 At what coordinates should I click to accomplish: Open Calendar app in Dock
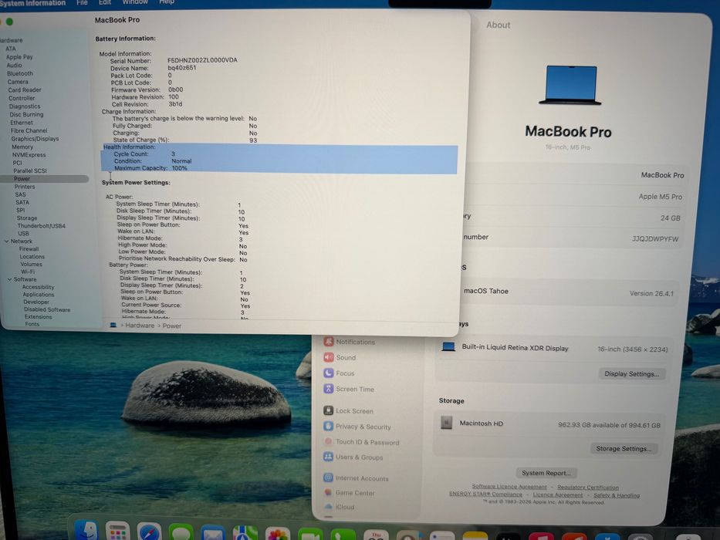pos(376,535)
